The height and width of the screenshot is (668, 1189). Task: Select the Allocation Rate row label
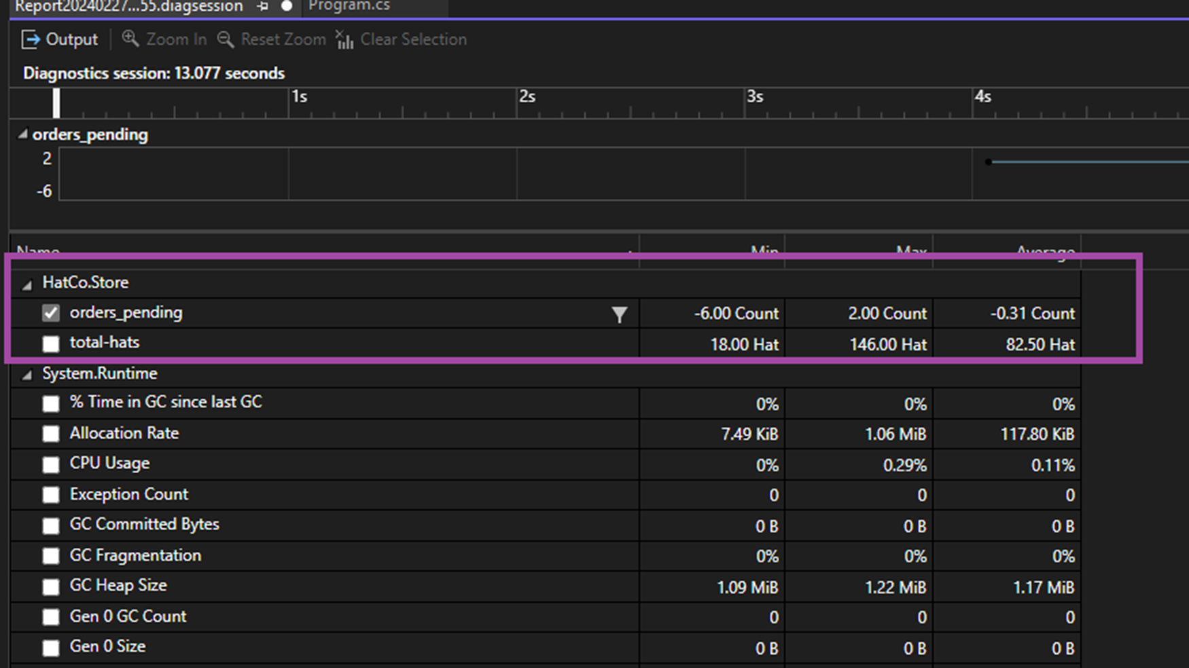click(124, 433)
